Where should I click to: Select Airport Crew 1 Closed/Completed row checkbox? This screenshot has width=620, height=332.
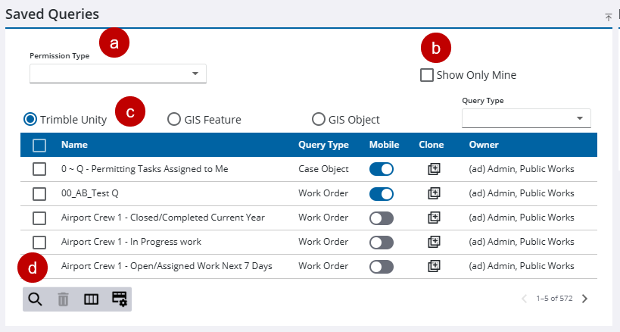(x=39, y=218)
